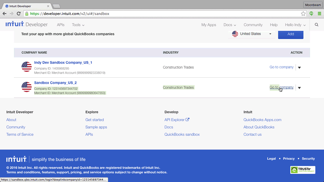Open the Security footer link
Image resolution: width=324 pixels, height=182 pixels.
(x=308, y=159)
